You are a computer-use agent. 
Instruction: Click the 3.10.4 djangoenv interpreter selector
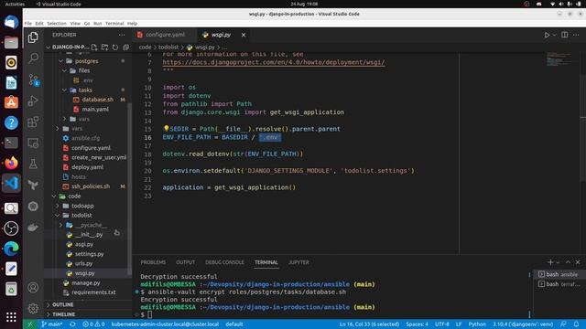523,324
